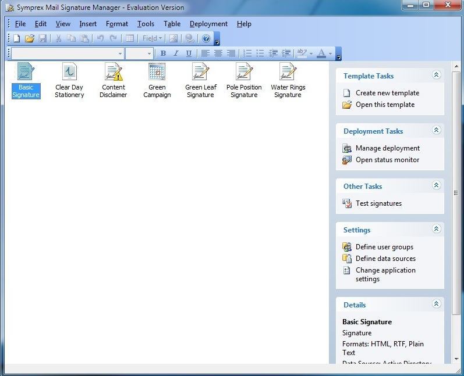Click Test signatures link
Viewport: 464px width, 376px height.
(378, 203)
